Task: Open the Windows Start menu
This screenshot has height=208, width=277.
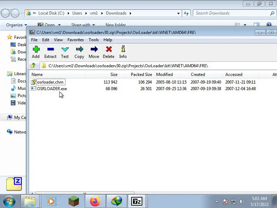Action: 9,201
